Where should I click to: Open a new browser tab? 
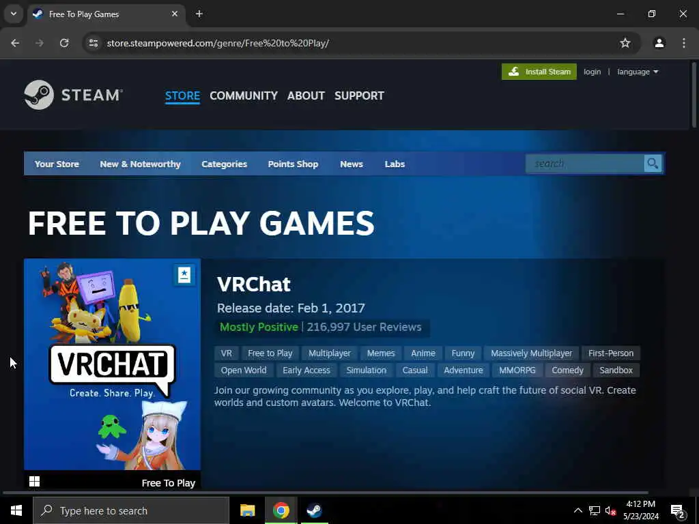point(199,14)
